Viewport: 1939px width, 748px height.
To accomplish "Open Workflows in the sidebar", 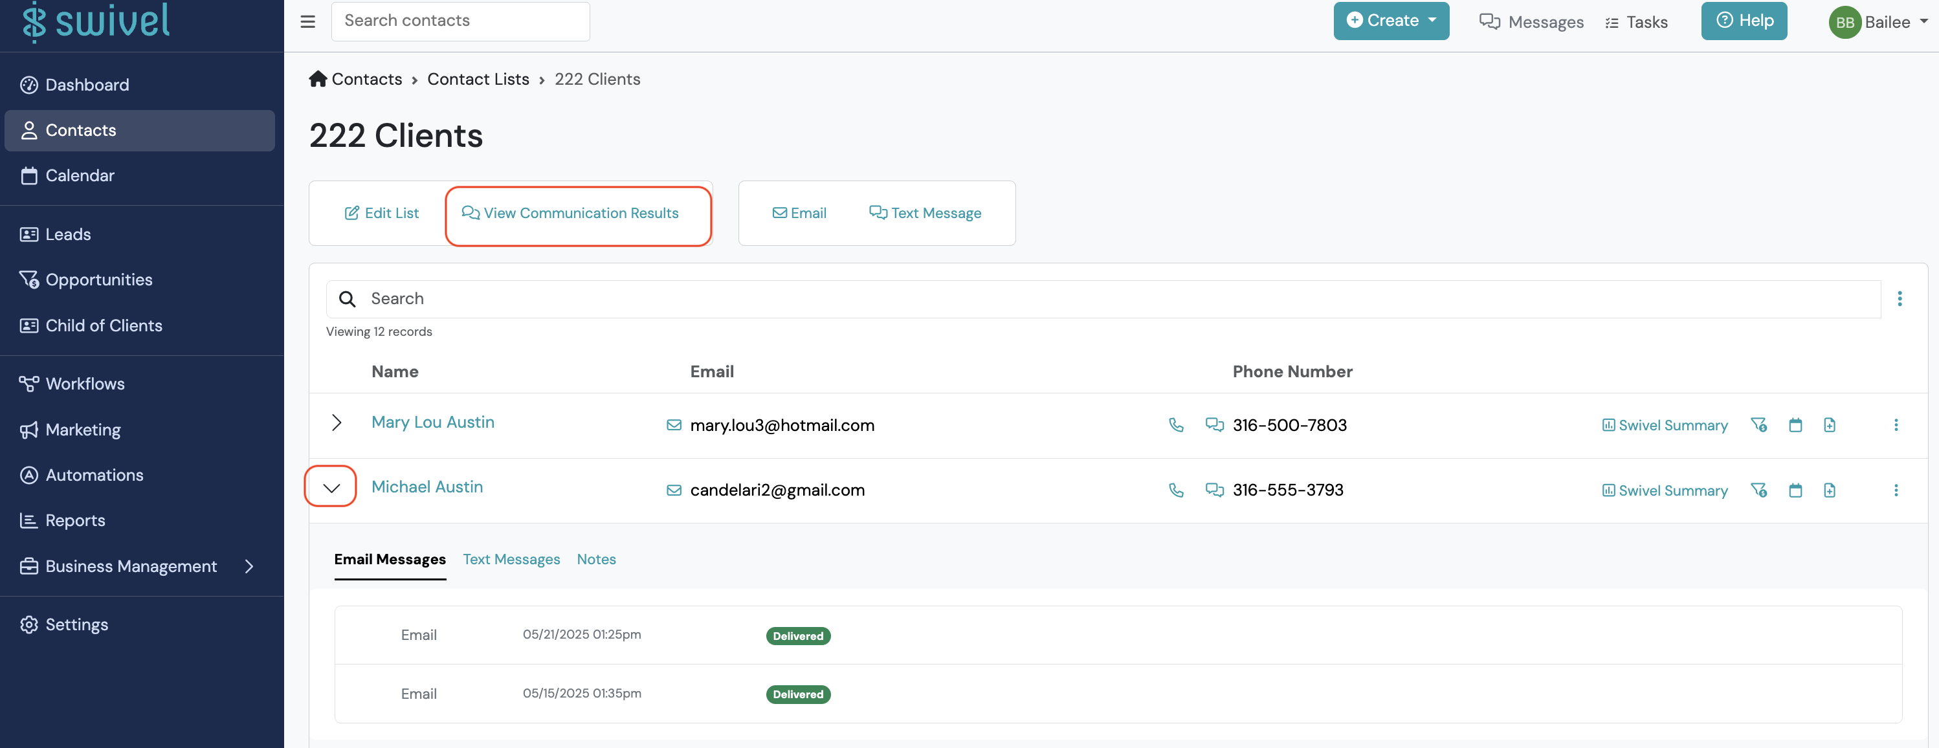I will click(x=140, y=384).
